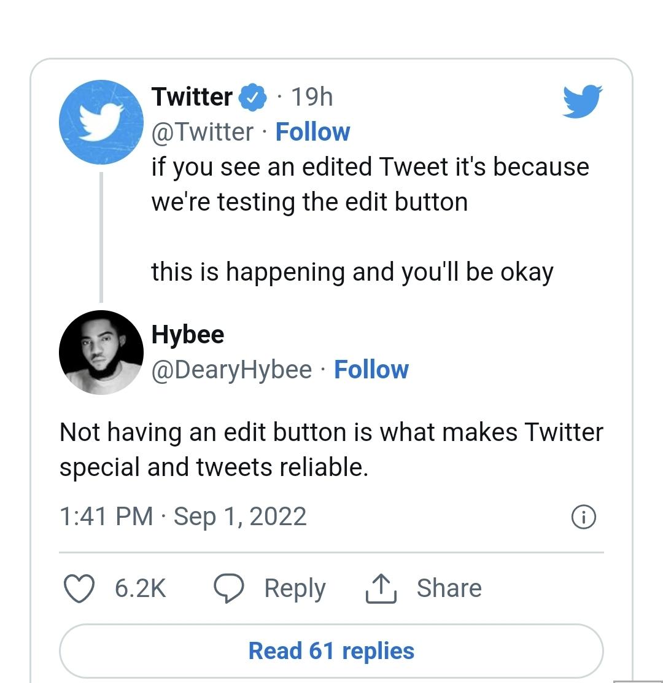The height and width of the screenshot is (683, 663).
Task: Click the Reply speech bubble icon
Action: point(229,588)
